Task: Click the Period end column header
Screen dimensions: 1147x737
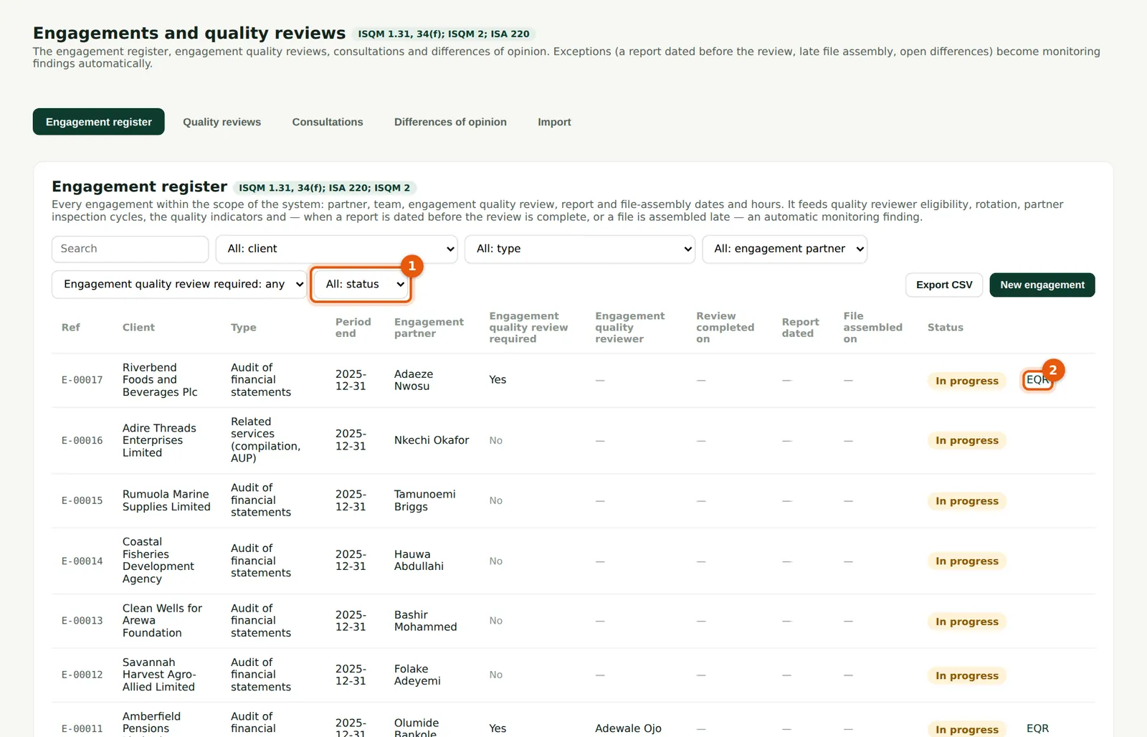Action: [353, 328]
